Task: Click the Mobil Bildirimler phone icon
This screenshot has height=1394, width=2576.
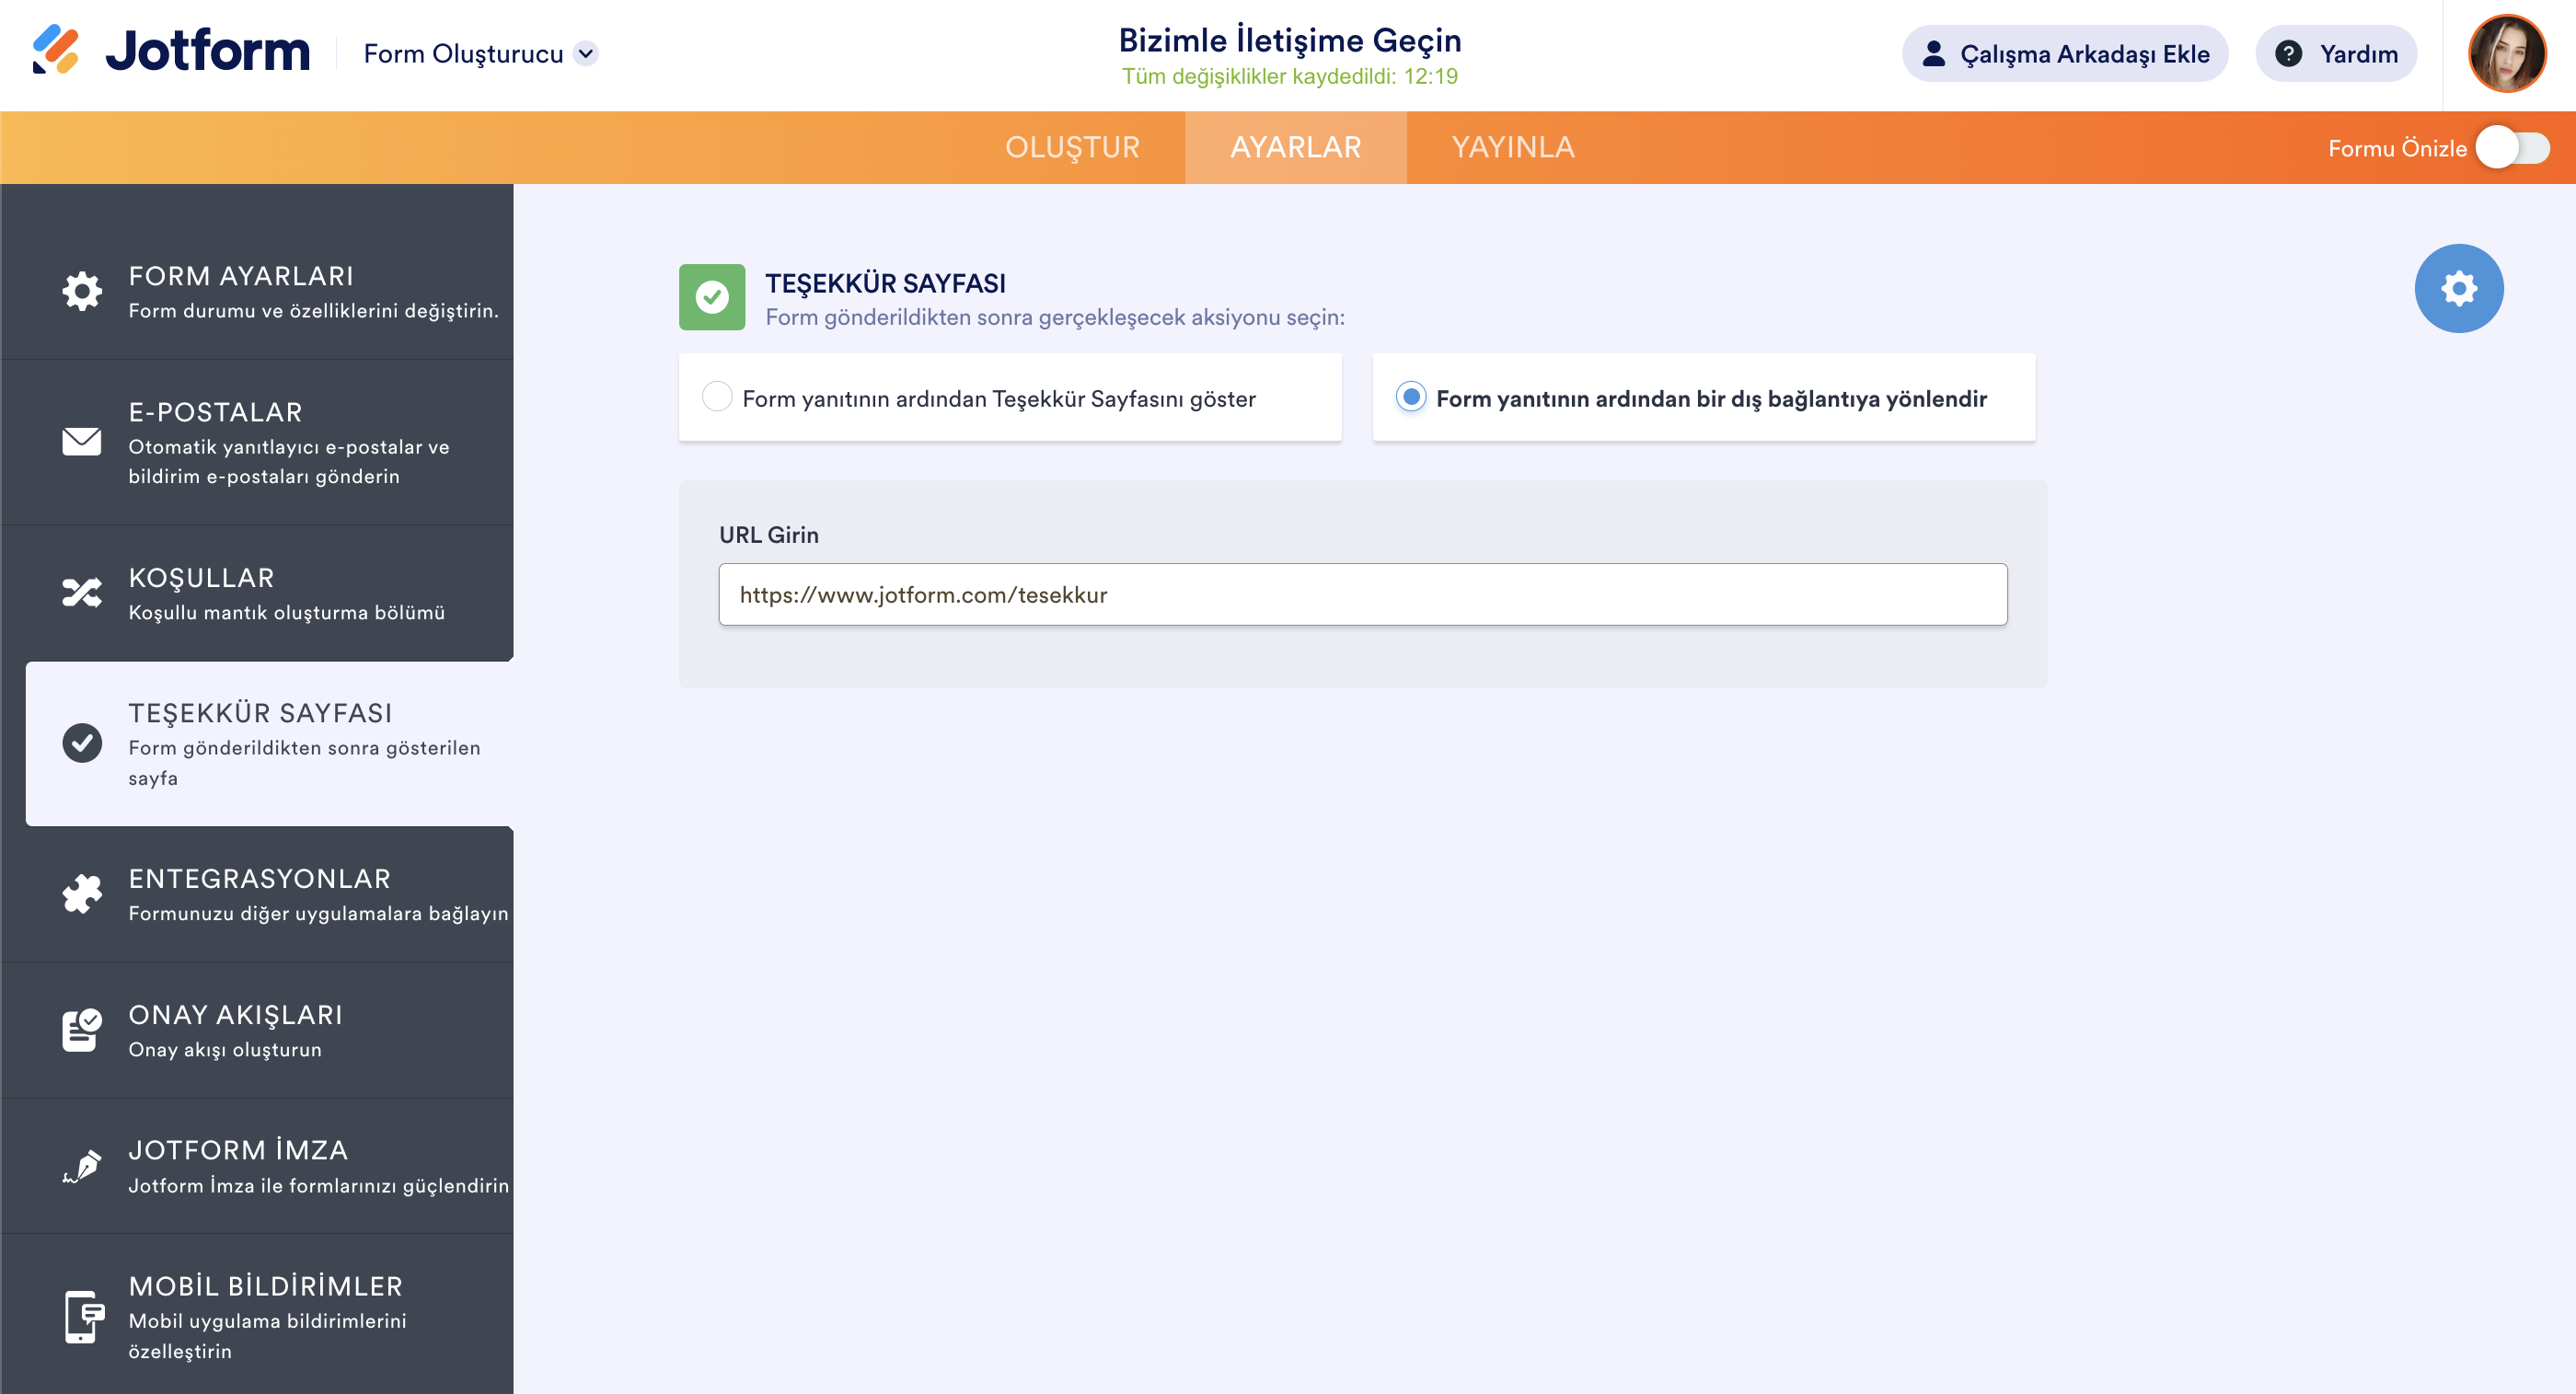Action: (x=84, y=1316)
